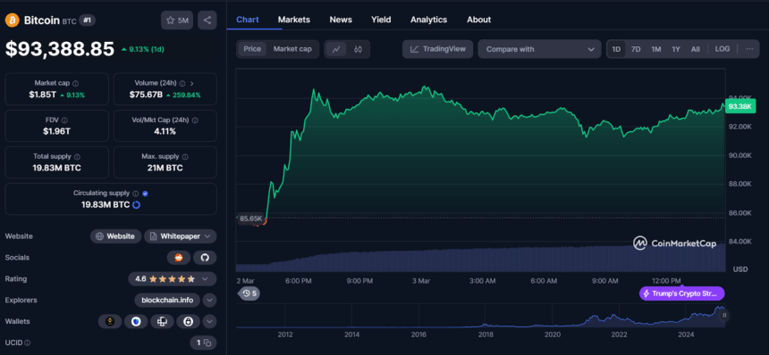Image resolution: width=769 pixels, height=355 pixels.
Task: Open the share icon button
Action: click(x=207, y=20)
